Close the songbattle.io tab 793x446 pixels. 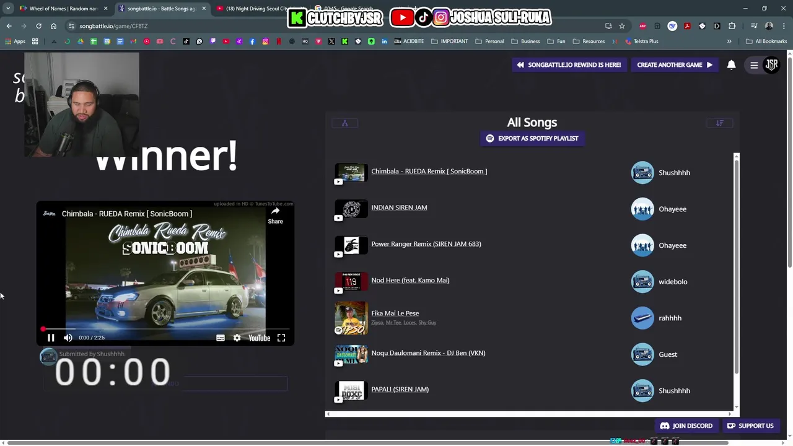coord(203,9)
